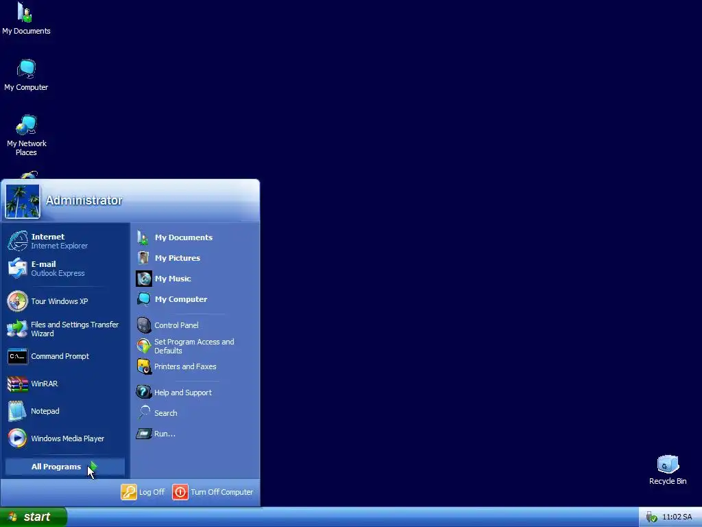The width and height of the screenshot is (702, 527).
Task: Click the Search magnifier icon
Action: tap(144, 412)
